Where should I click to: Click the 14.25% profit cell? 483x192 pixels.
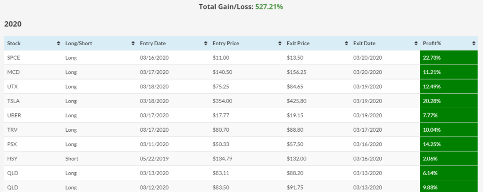tap(449, 144)
